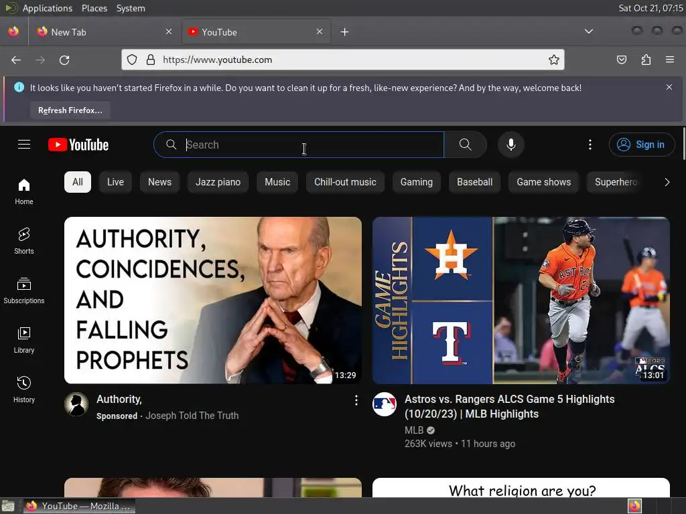
Task: Click Joseph Told The Truth advertiser name
Action: coord(192,416)
